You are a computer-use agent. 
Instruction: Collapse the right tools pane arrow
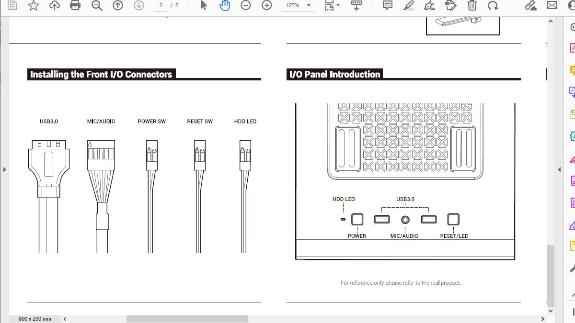click(559, 170)
